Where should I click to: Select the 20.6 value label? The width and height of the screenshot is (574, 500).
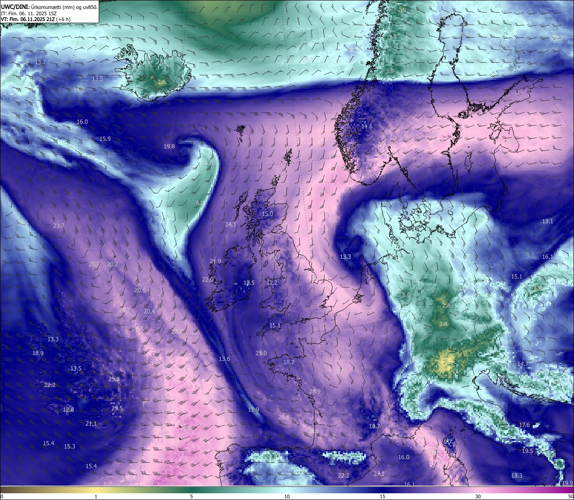(140, 290)
